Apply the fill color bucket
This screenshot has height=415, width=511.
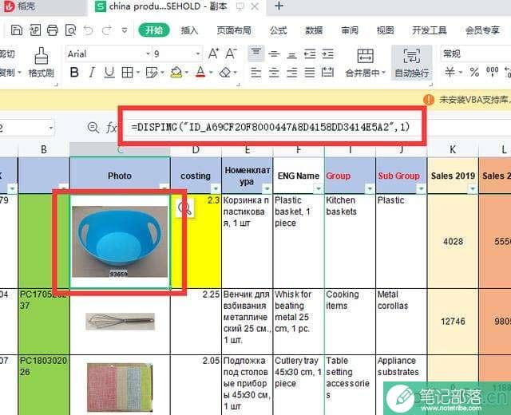coord(176,72)
